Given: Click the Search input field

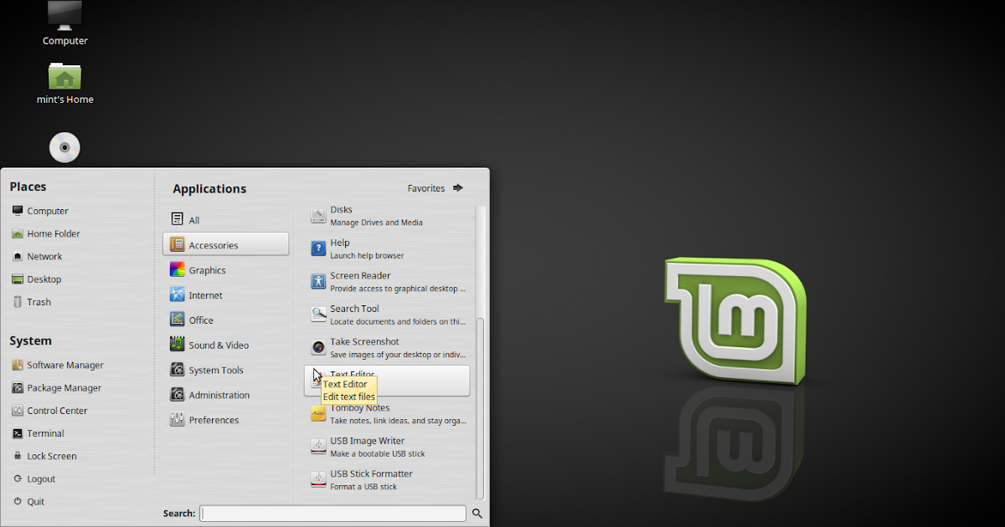Looking at the screenshot, I should 333,514.
